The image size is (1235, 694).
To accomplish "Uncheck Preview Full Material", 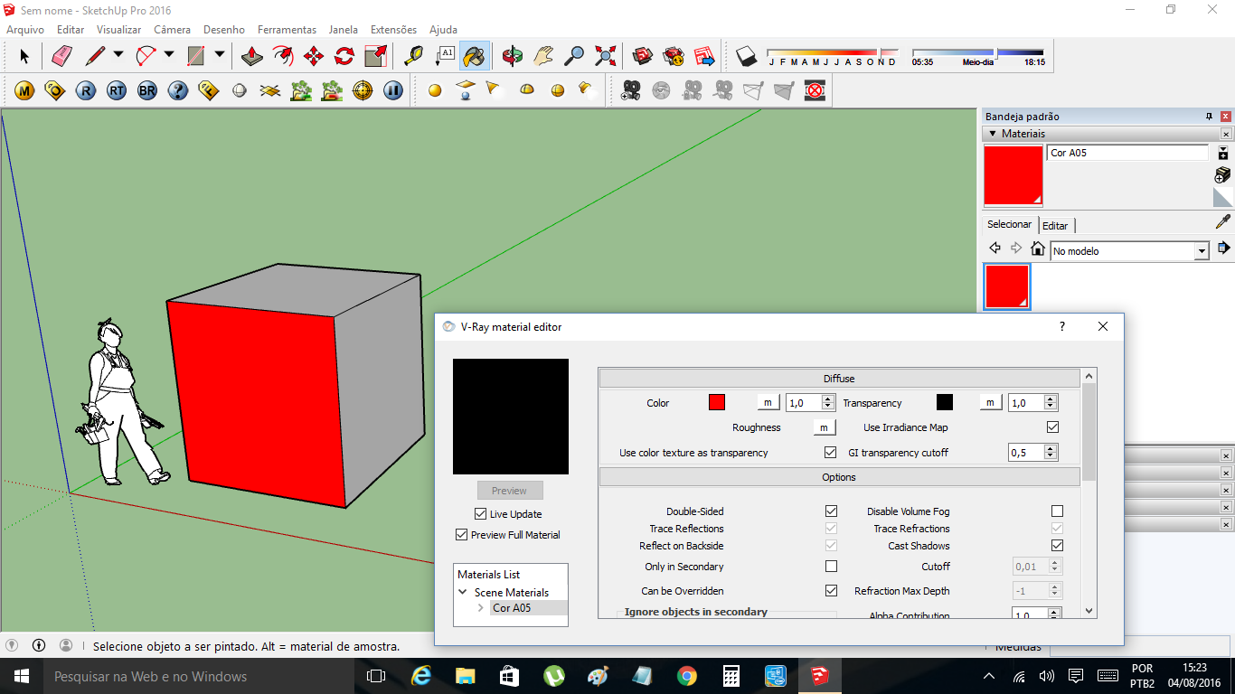I will tap(462, 535).
